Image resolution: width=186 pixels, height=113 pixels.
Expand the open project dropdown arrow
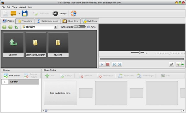[x=19, y=14]
